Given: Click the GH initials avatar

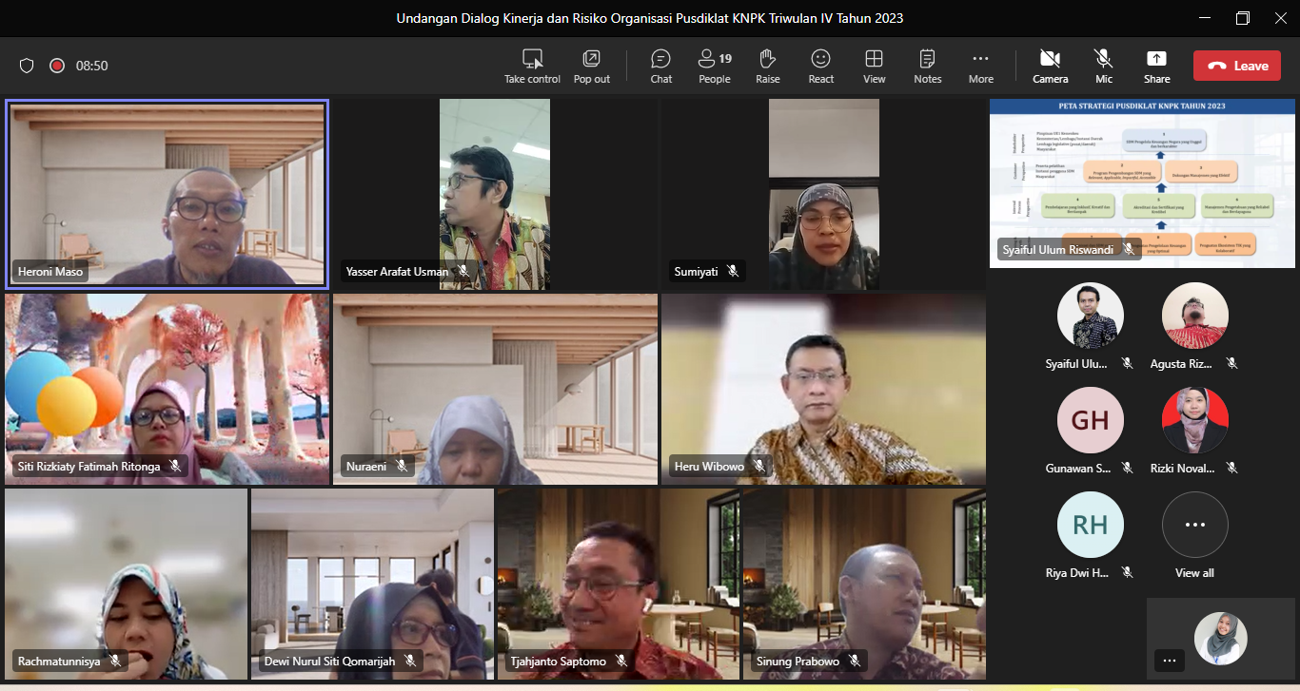Looking at the screenshot, I should point(1091,420).
